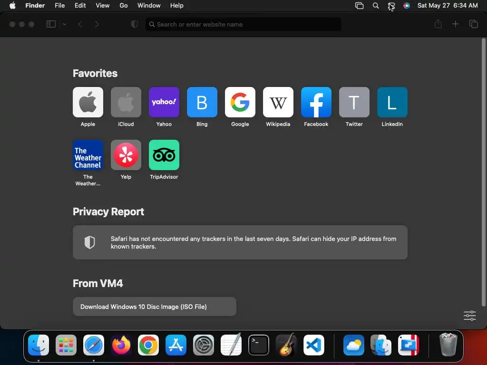The width and height of the screenshot is (487, 365).
Task: Open the Weather app in Dock
Action: tap(354, 345)
